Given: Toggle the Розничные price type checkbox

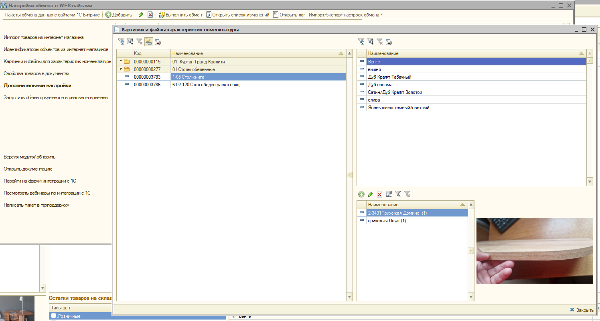Looking at the screenshot, I should (x=53, y=316).
